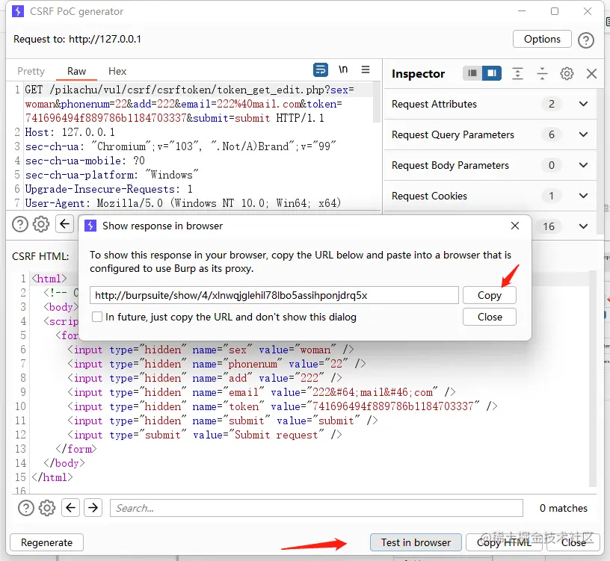The height and width of the screenshot is (561, 610).
Task: Click the CSRF HTML Search field
Action: point(316,508)
